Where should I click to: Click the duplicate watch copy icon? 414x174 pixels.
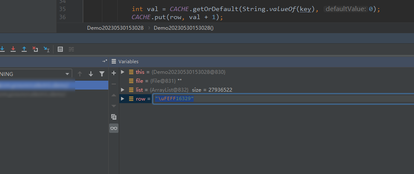[113, 117]
